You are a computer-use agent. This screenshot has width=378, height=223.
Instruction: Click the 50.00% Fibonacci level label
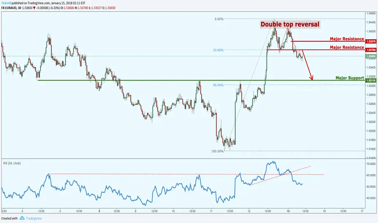(218, 85)
